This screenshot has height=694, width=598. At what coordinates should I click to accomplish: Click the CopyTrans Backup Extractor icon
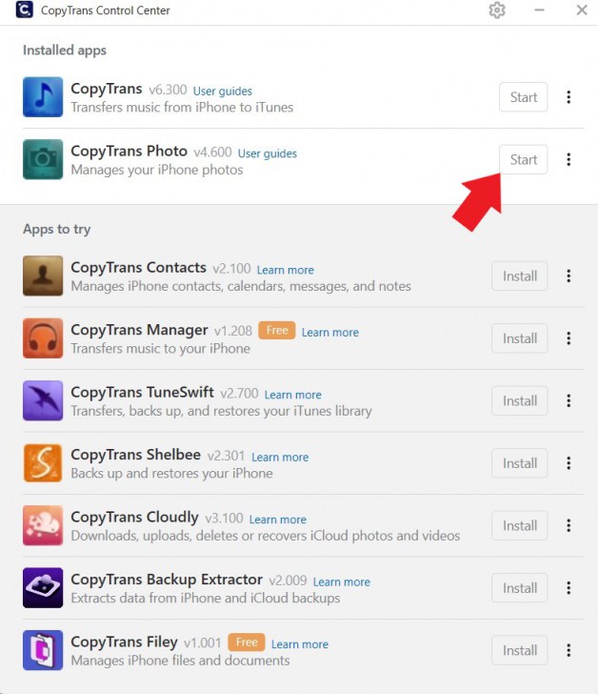coord(43,588)
